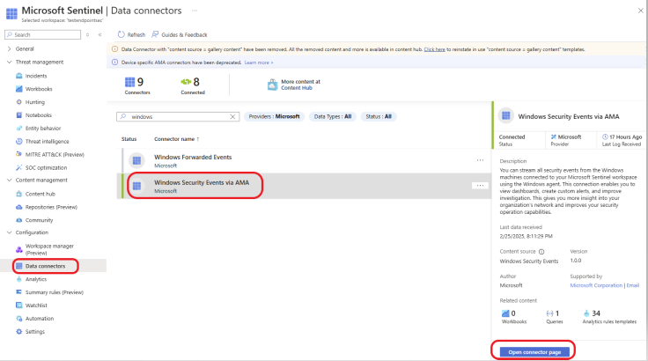The height and width of the screenshot is (361, 648).
Task: Select Windows Security Events via AMA row
Action: click(304, 186)
